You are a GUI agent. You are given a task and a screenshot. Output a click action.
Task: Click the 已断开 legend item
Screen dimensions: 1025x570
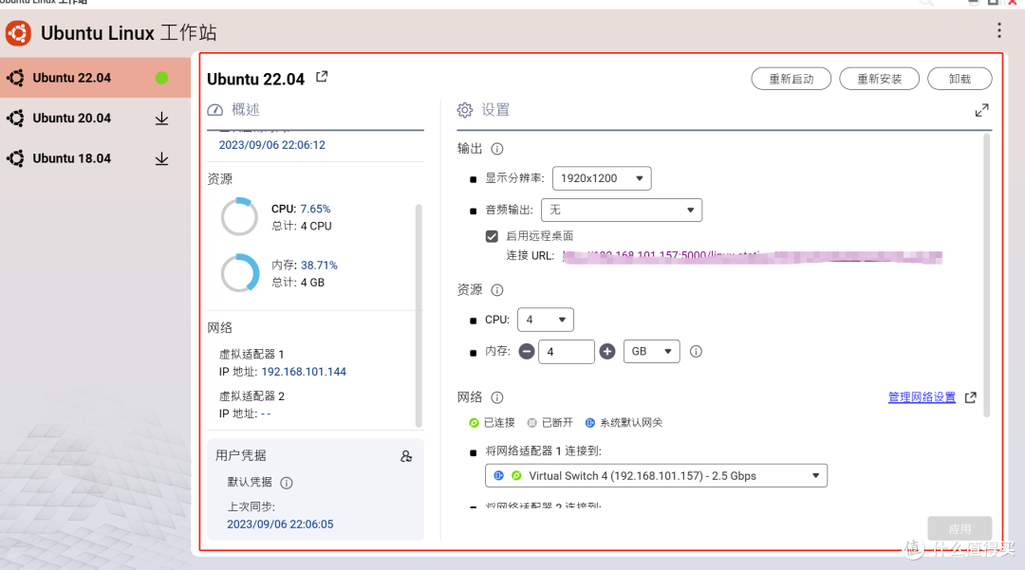point(550,422)
